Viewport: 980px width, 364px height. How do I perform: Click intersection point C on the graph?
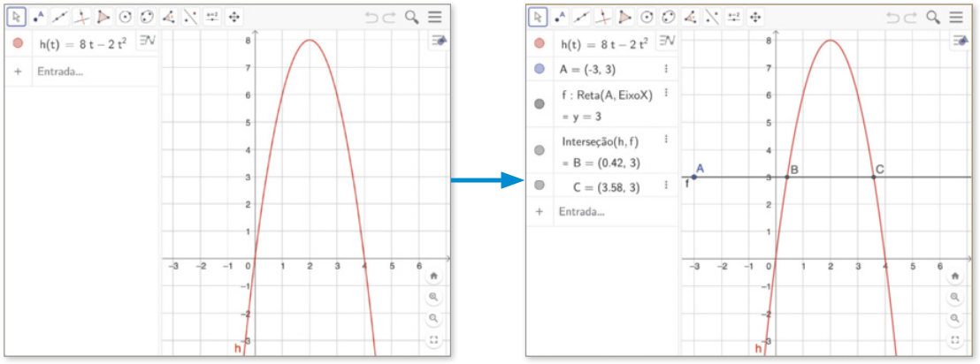click(x=873, y=178)
